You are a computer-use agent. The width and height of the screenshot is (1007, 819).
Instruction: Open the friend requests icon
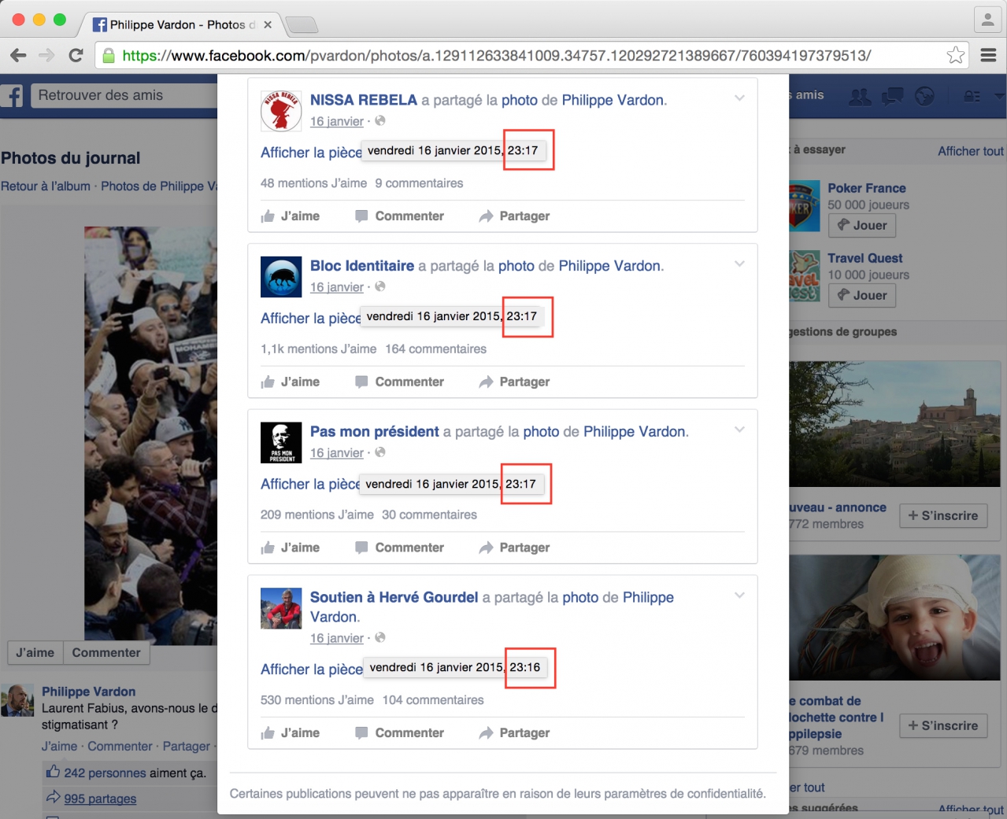point(860,96)
